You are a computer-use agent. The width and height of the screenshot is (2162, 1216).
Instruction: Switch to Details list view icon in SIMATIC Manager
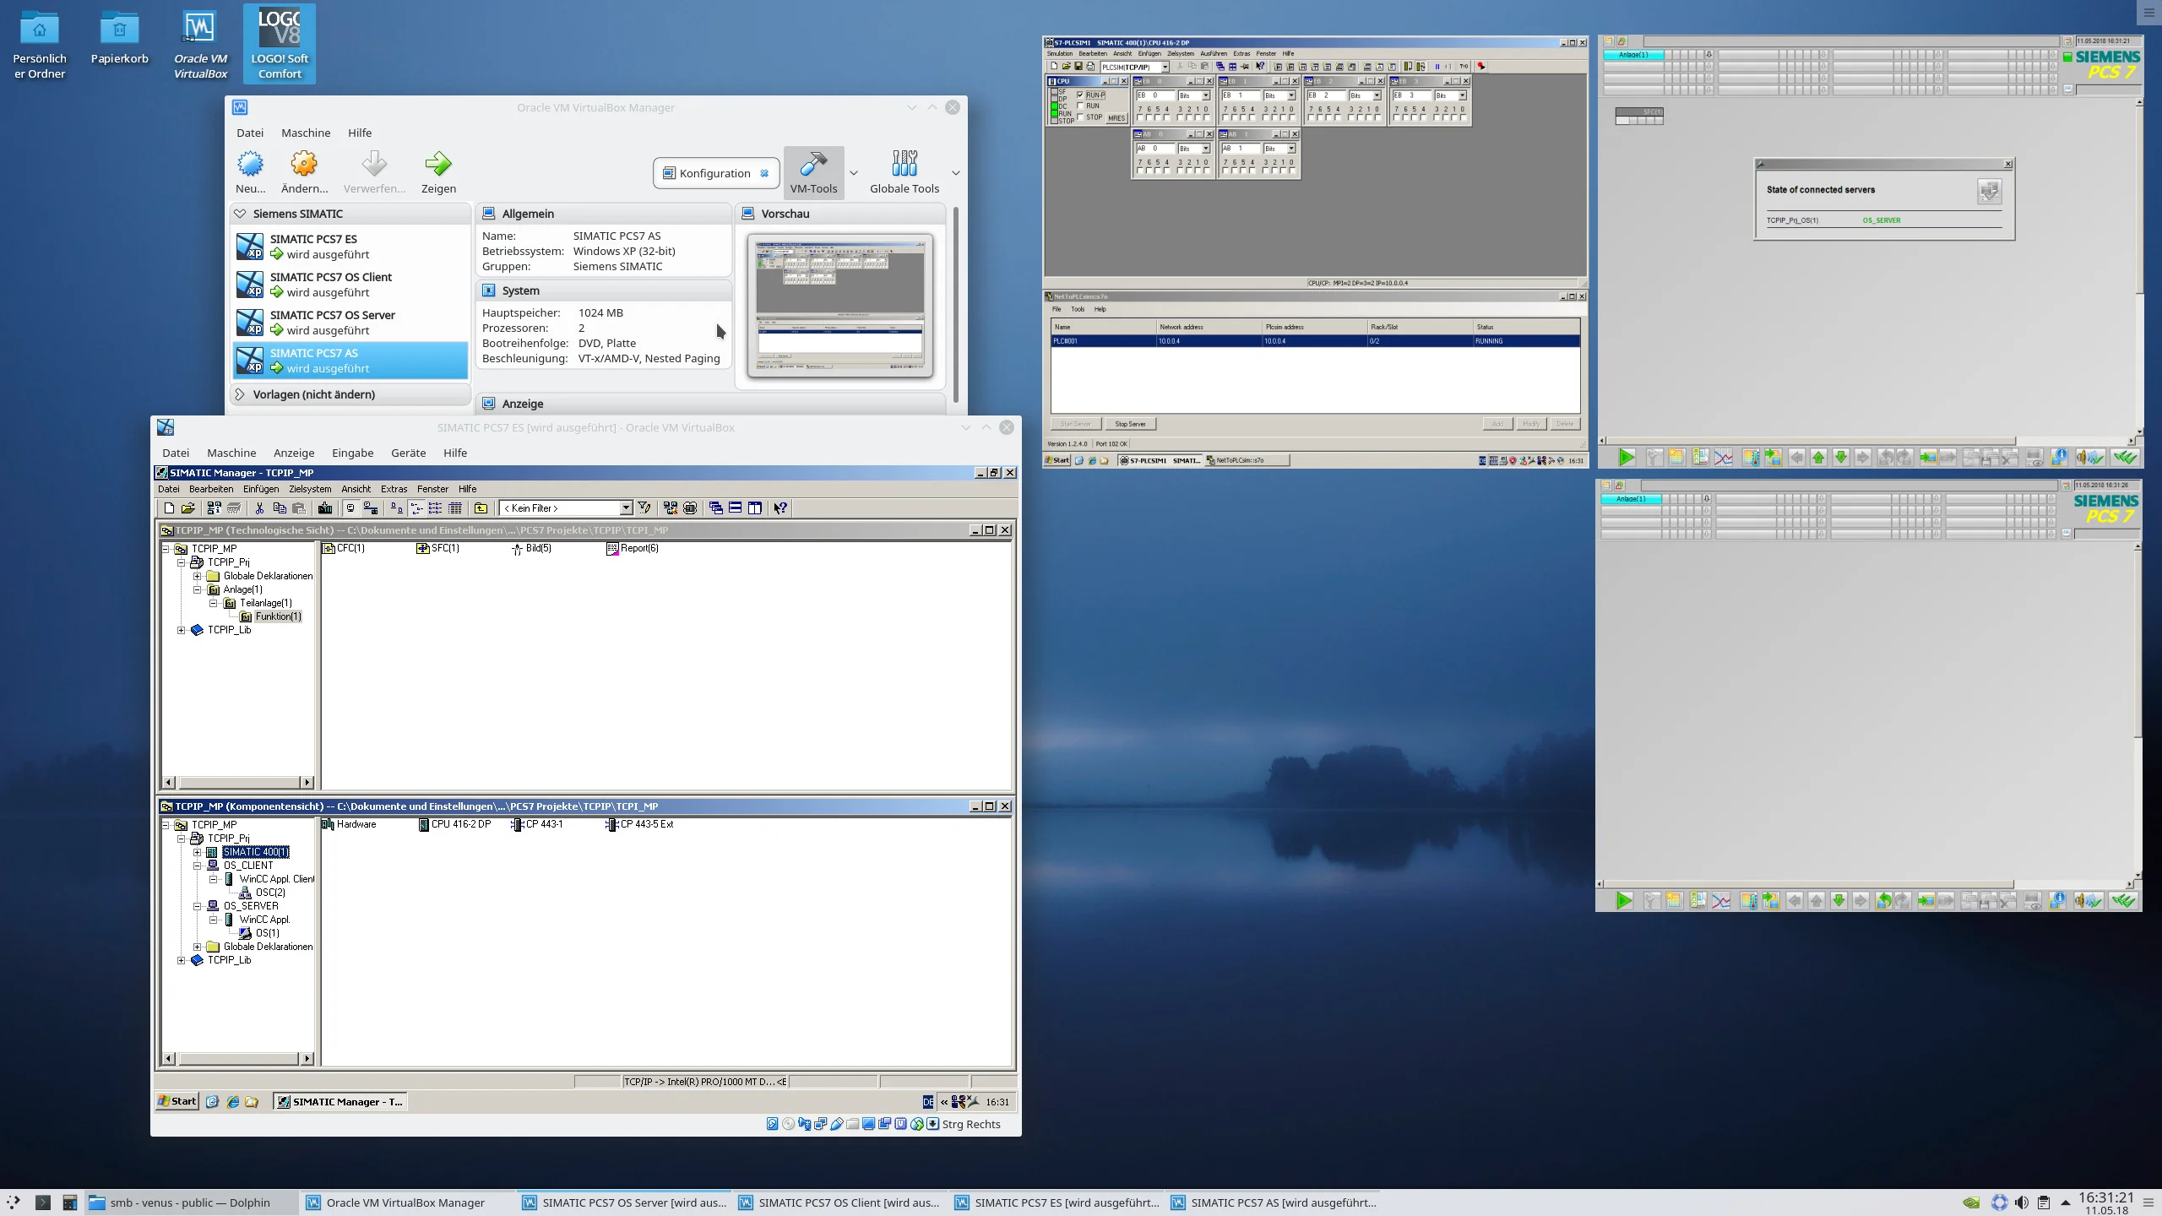pos(454,508)
